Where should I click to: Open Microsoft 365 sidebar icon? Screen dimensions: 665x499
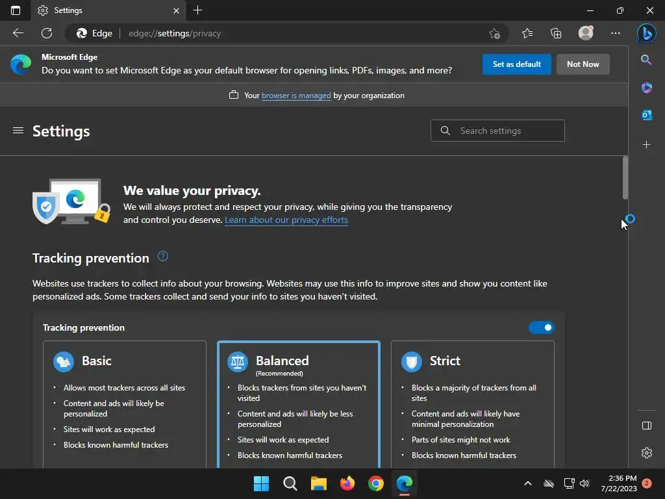tap(646, 88)
